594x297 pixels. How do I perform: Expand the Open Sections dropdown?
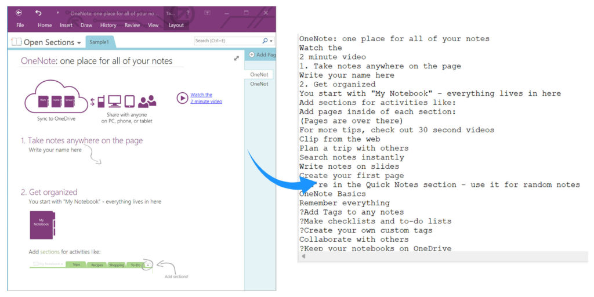tap(79, 43)
